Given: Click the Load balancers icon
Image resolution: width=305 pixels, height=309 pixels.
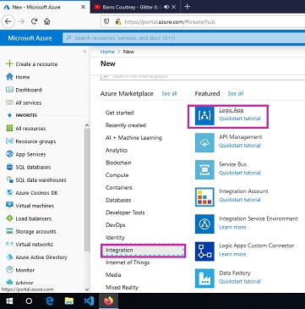Looking at the screenshot, I should (9, 218).
